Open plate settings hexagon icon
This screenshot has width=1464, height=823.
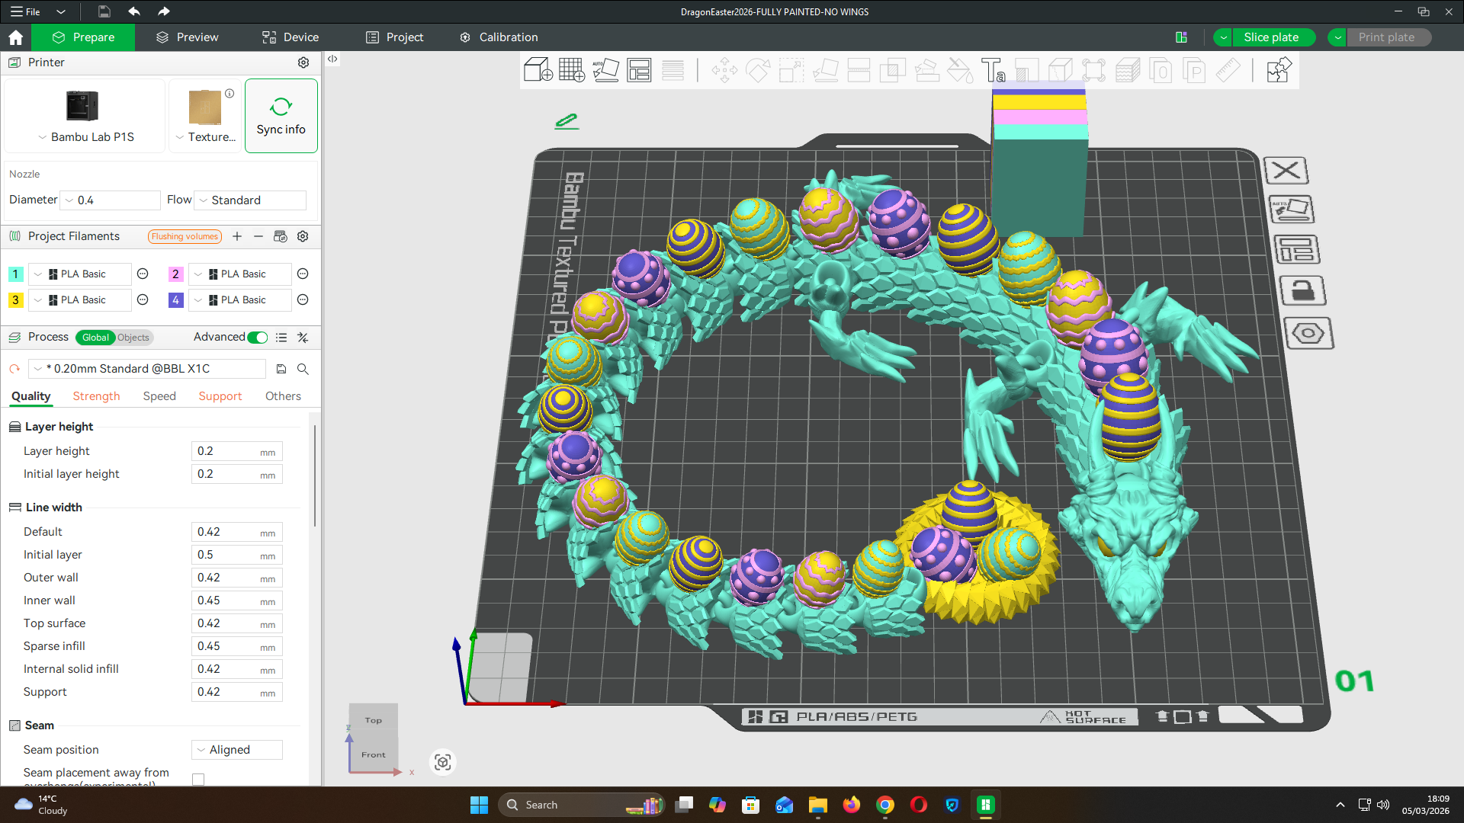tap(1308, 334)
